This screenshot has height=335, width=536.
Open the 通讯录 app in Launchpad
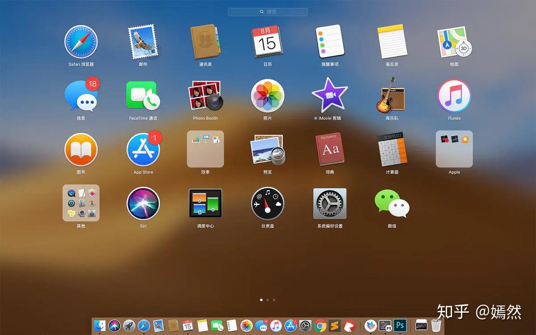(205, 42)
